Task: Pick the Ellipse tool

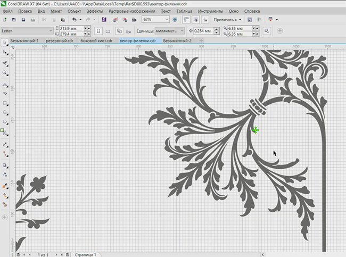Action: click(x=5, y=112)
